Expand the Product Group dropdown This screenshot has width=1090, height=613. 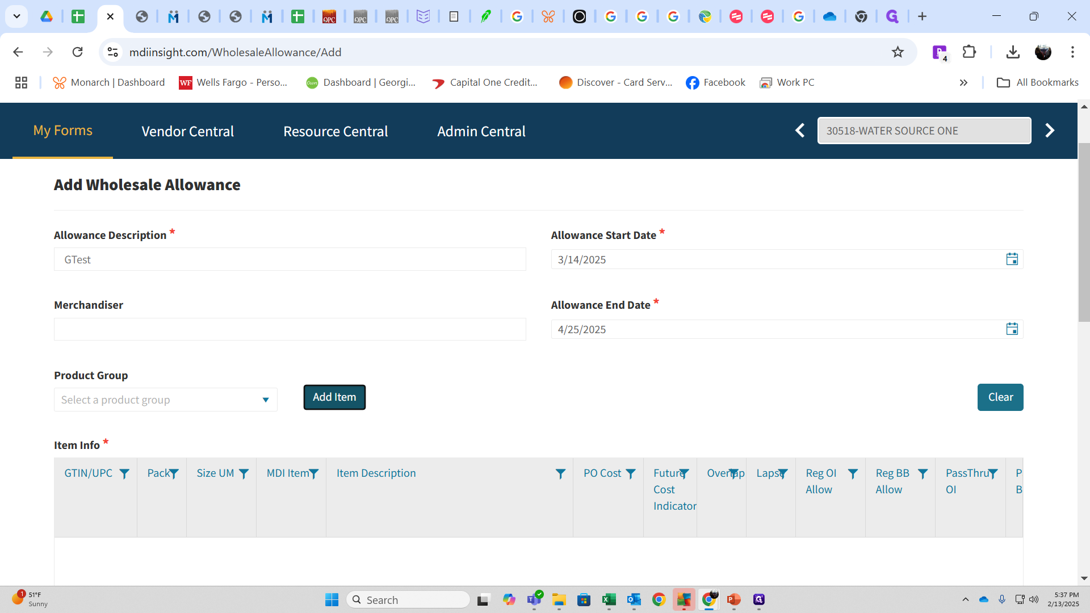(x=266, y=400)
